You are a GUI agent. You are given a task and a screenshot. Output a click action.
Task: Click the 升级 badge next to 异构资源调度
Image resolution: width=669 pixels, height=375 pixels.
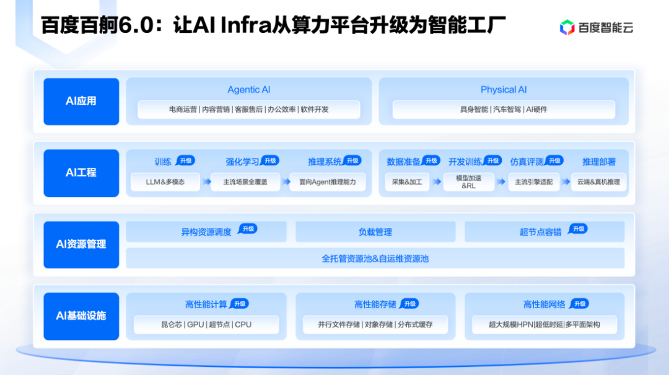pos(248,229)
